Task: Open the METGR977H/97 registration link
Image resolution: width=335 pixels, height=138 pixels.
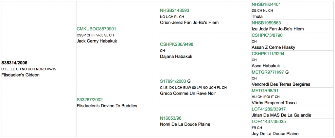Action: pos(268,72)
